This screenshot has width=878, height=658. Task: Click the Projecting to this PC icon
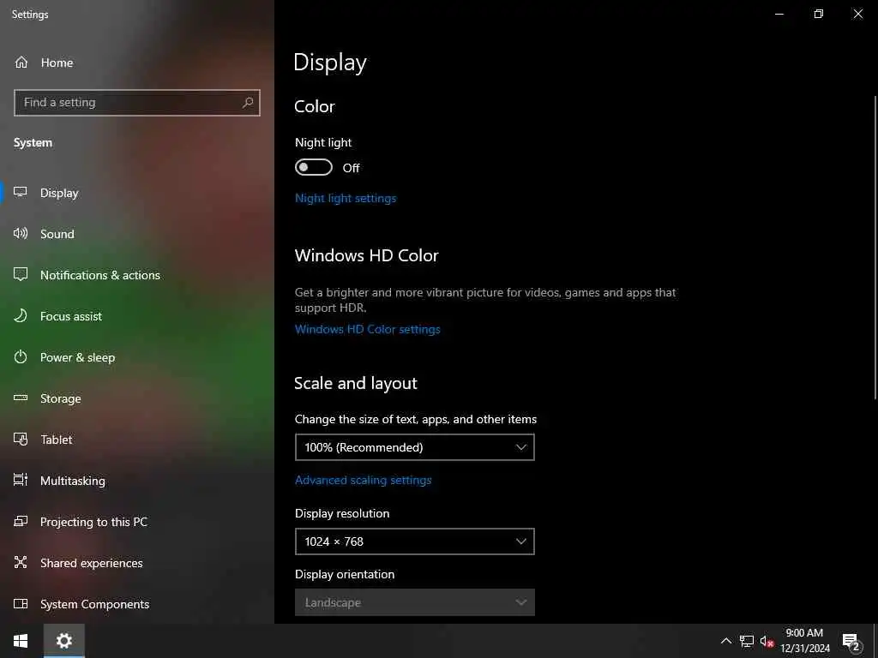click(21, 522)
